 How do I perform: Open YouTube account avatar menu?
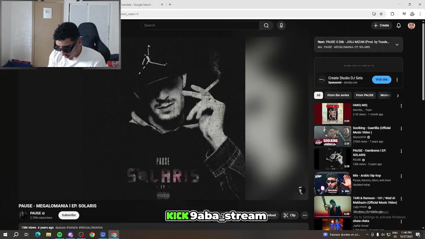(411, 26)
